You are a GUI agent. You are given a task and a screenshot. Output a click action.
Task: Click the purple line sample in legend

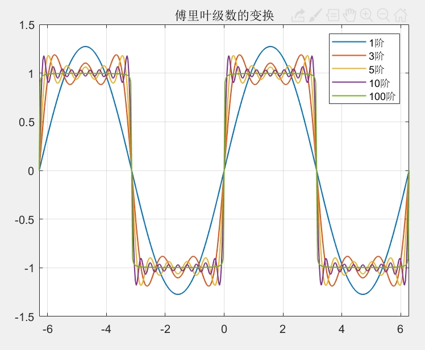pos(349,82)
